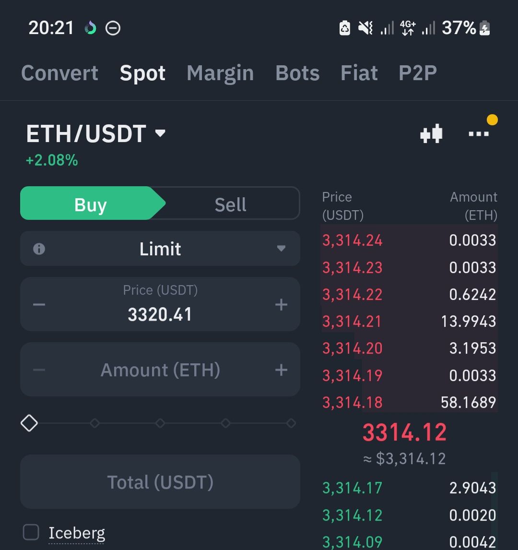Decrease price with the minus button
This screenshot has height=550, width=518.
[x=39, y=304]
